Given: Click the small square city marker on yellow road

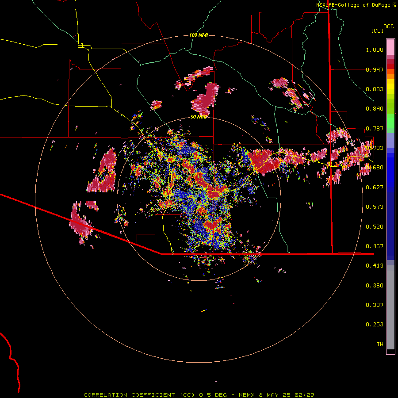Looking at the screenshot, I should click(x=80, y=46).
